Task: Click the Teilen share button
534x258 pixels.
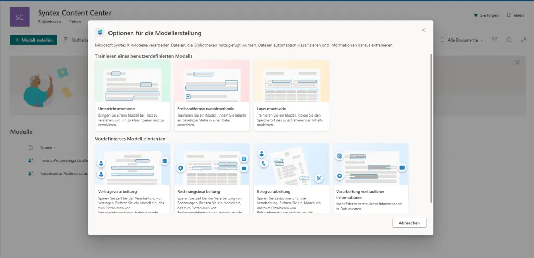Action: pyautogui.click(x=515, y=15)
